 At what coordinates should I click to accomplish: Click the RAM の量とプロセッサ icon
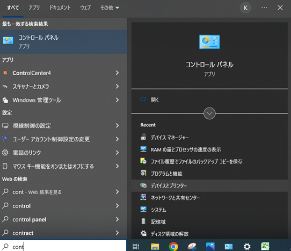click(143, 149)
